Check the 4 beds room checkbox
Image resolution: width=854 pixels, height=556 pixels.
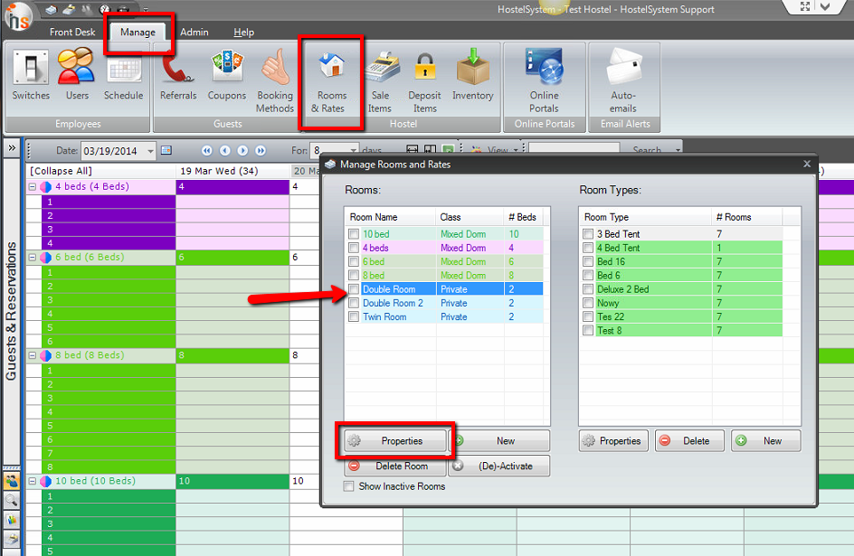click(x=354, y=248)
